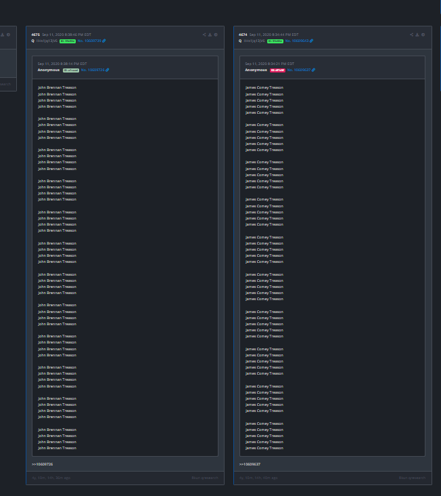The height and width of the screenshot is (496, 441).
Task: Click the link icon beside No. 10609643
Action: (312, 41)
